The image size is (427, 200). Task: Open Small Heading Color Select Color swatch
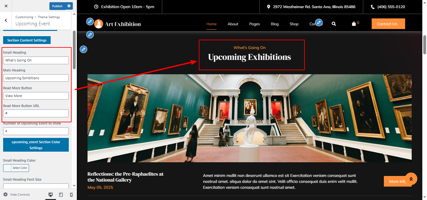pyautogui.click(x=16, y=168)
